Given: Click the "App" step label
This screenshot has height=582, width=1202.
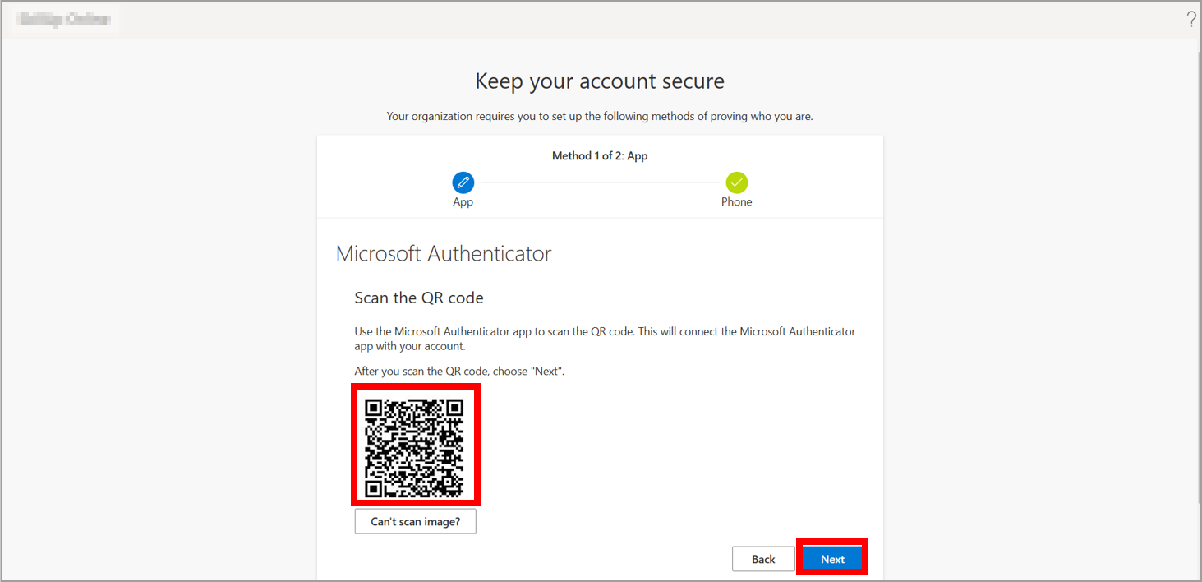Looking at the screenshot, I should click(463, 201).
